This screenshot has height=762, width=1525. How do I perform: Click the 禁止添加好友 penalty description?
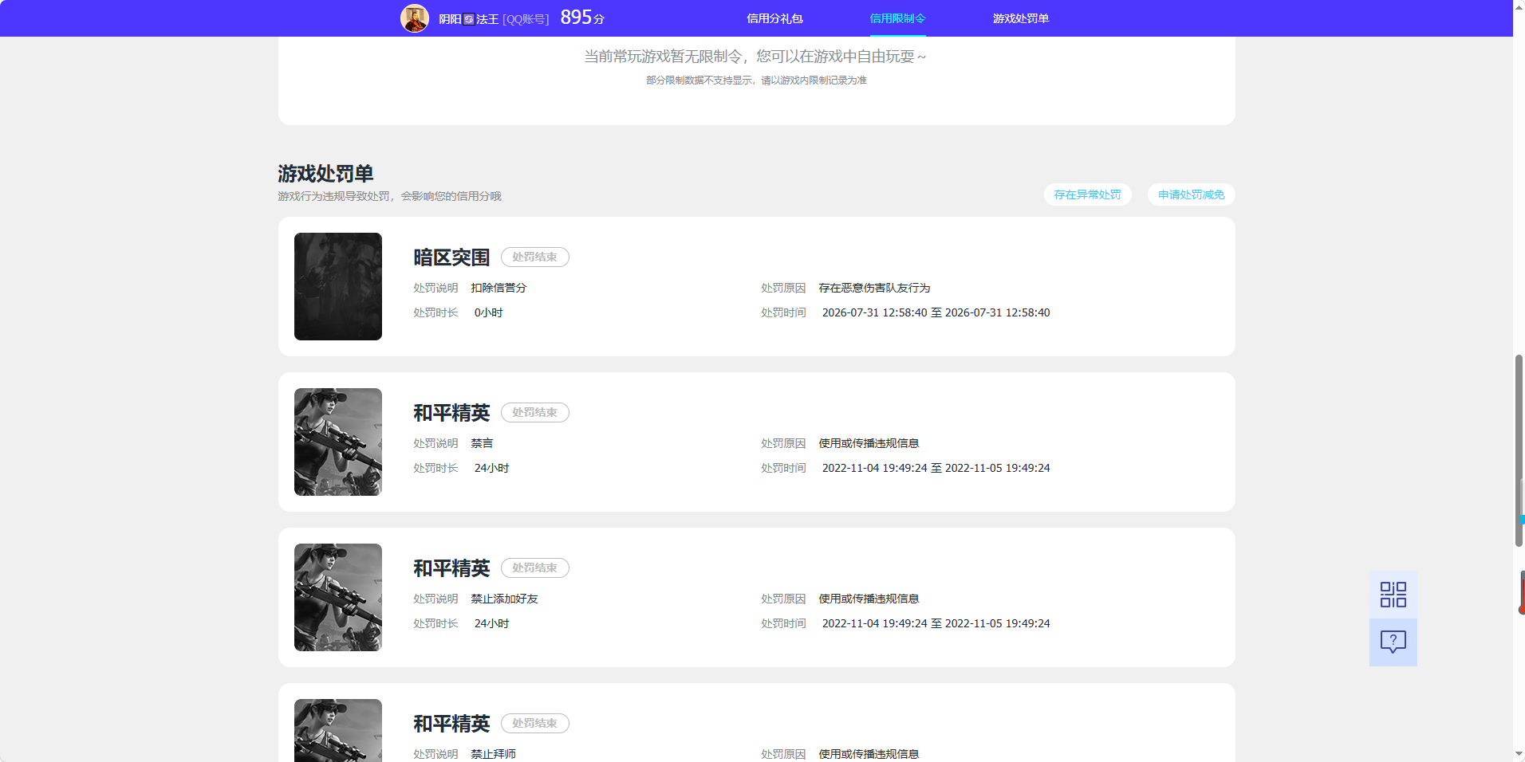pos(504,599)
